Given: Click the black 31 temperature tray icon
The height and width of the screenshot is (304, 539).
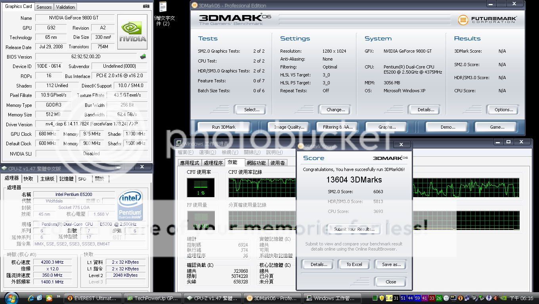Looking at the screenshot, I should [x=396, y=298].
